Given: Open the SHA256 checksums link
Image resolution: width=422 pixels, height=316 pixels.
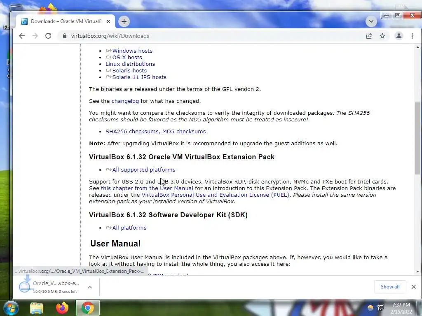Looking at the screenshot, I should pos(132,131).
